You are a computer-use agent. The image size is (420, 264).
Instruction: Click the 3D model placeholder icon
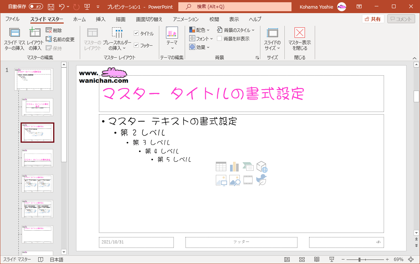(x=262, y=167)
